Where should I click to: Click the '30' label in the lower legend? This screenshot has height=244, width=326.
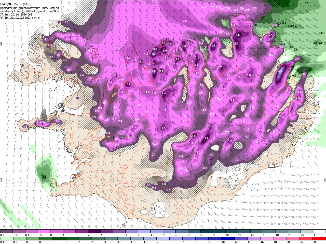314,242
